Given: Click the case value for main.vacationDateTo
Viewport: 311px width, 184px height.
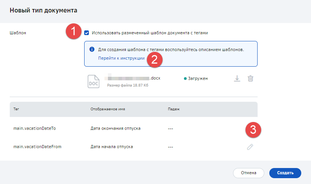Looking at the screenshot, I should tap(170, 129).
